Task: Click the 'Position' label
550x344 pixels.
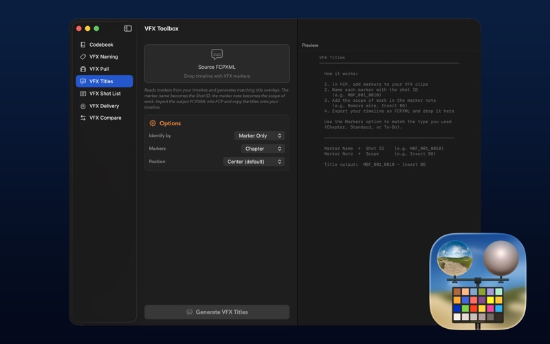Action: [157, 162]
